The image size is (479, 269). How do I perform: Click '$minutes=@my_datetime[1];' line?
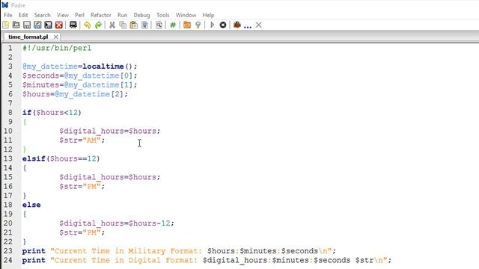click(80, 84)
